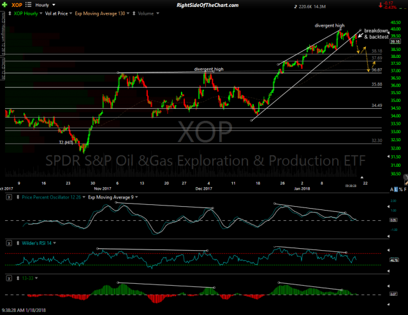
Task: Click the lower trendline start circle handle
Action: pos(251,120)
